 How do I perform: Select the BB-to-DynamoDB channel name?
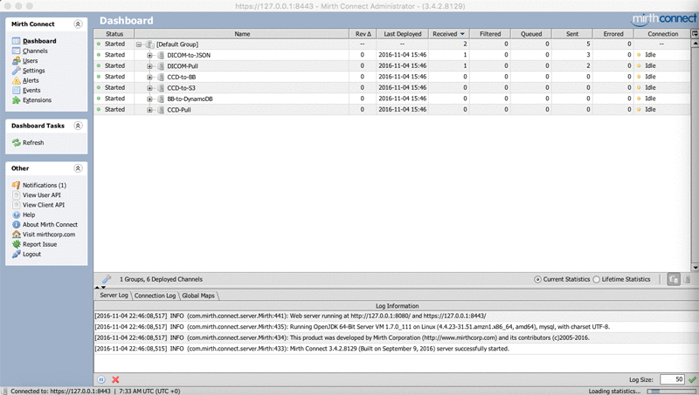tap(190, 99)
